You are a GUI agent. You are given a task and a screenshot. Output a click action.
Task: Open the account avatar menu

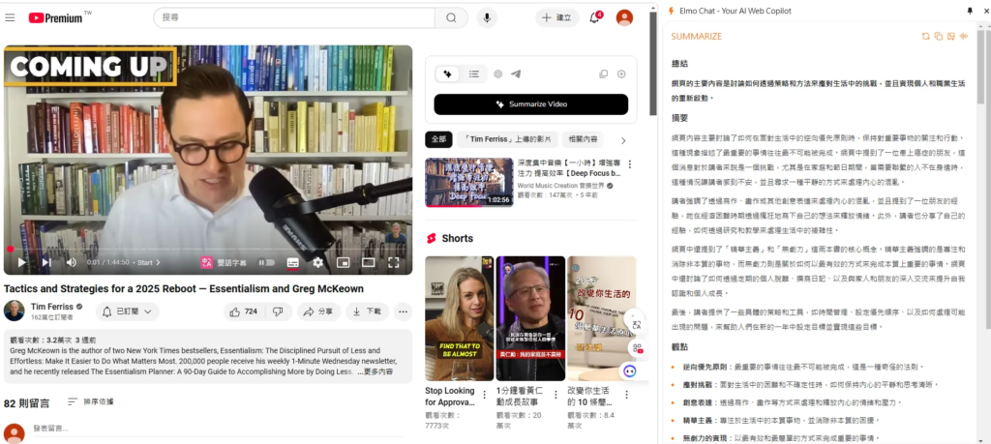point(624,17)
